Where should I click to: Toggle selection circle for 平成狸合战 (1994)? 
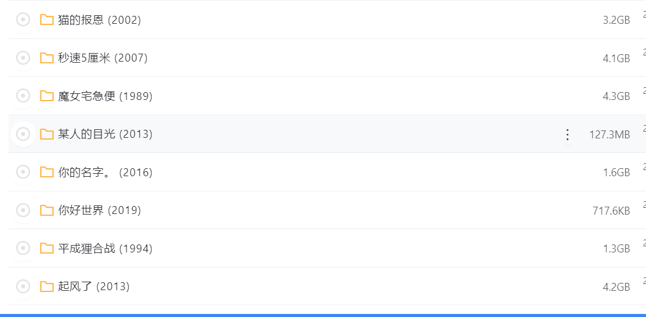(23, 248)
